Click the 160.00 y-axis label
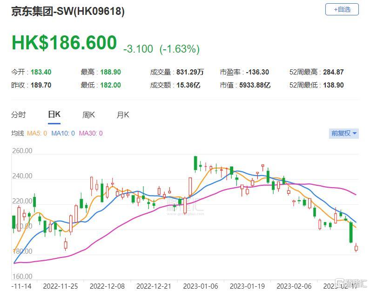Viewport: 370px width, 291px height. click(22, 276)
